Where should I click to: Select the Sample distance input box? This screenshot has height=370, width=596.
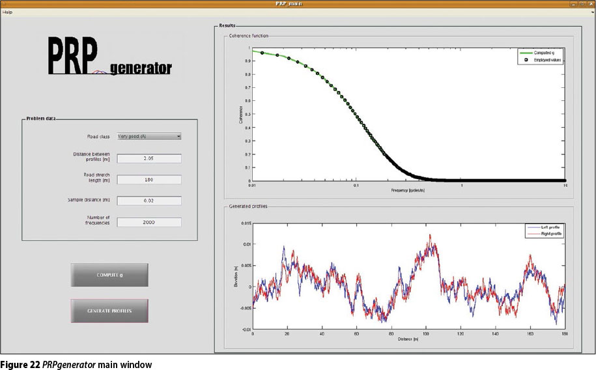pyautogui.click(x=149, y=201)
